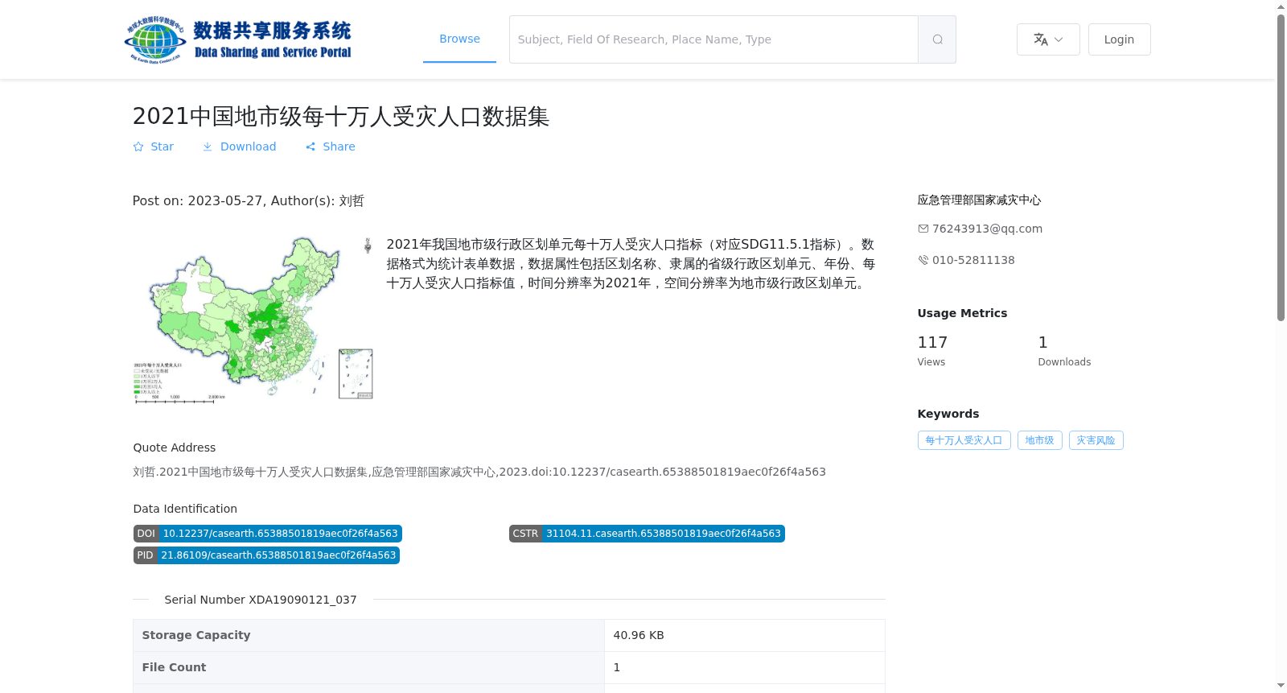This screenshot has width=1287, height=693.
Task: Open the Browse tab
Action: [x=459, y=39]
